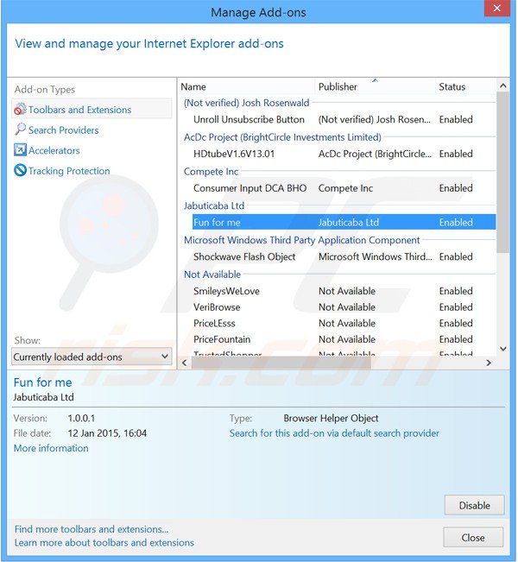The width and height of the screenshot is (518, 562).
Task: Click the horizontal scrollbar right arrow
Action: click(x=489, y=363)
